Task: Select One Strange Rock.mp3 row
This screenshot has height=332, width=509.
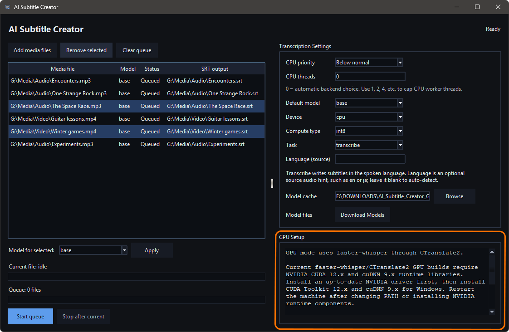Action: (137, 93)
